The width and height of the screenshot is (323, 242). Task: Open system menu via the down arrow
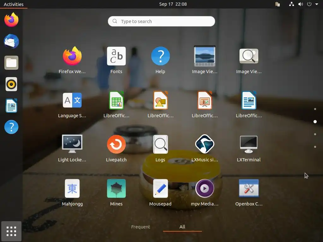coord(317,4)
